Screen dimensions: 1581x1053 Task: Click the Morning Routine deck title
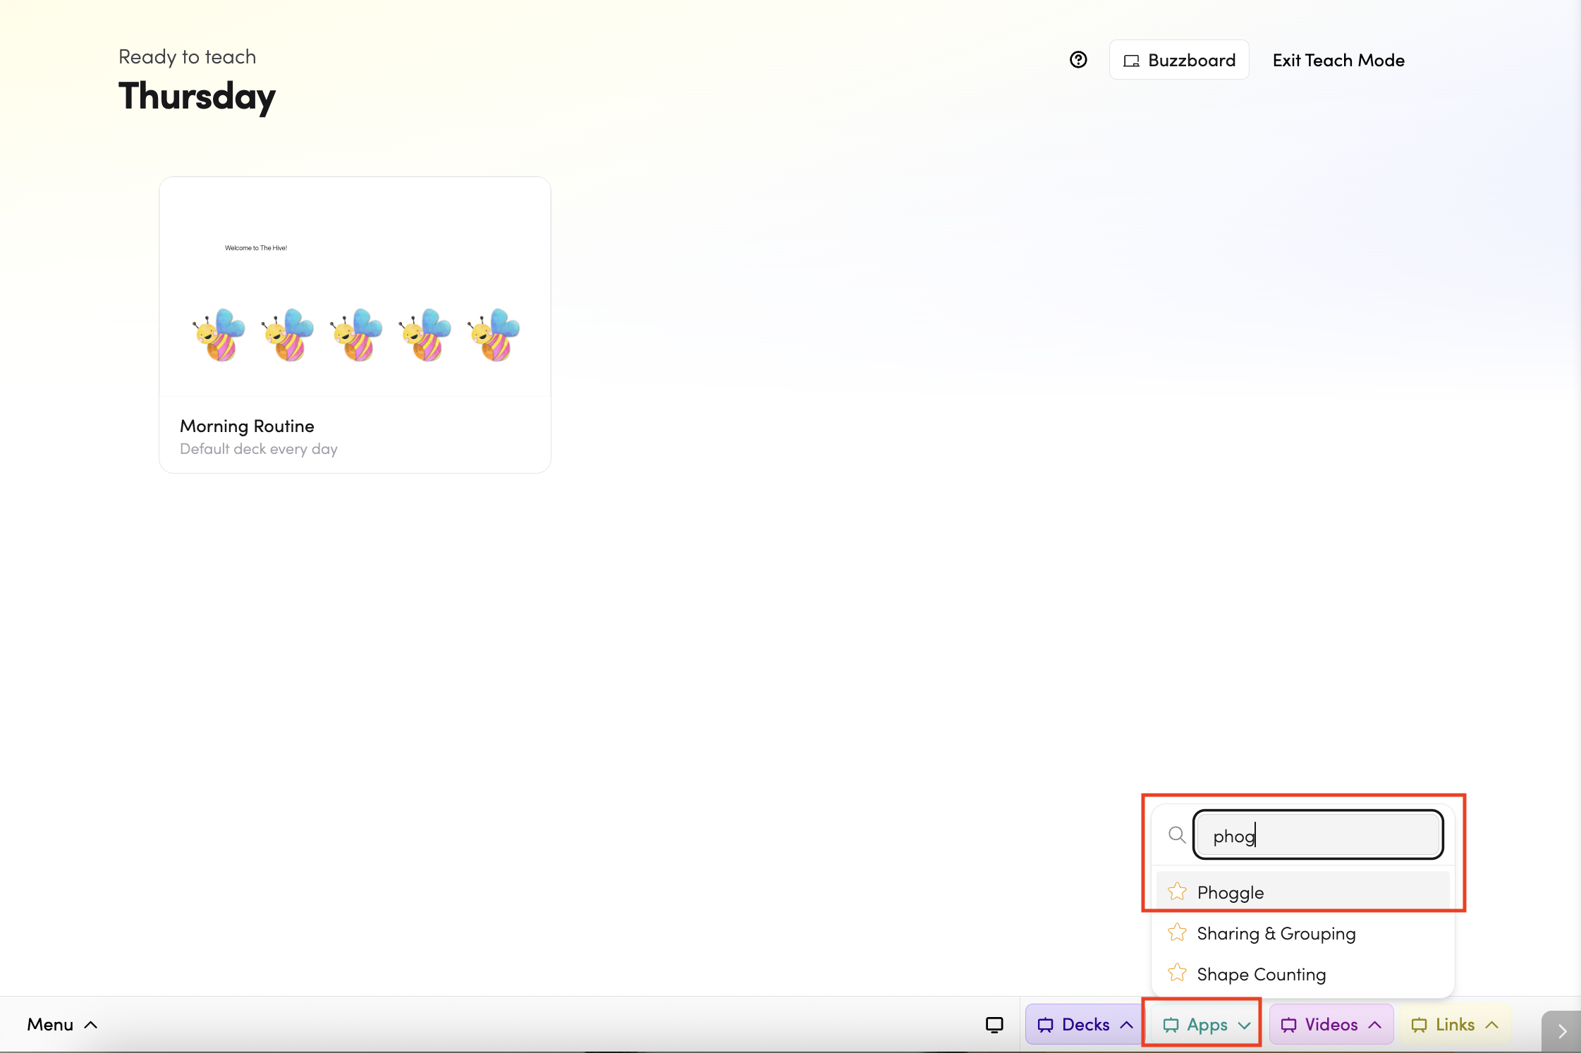247,426
